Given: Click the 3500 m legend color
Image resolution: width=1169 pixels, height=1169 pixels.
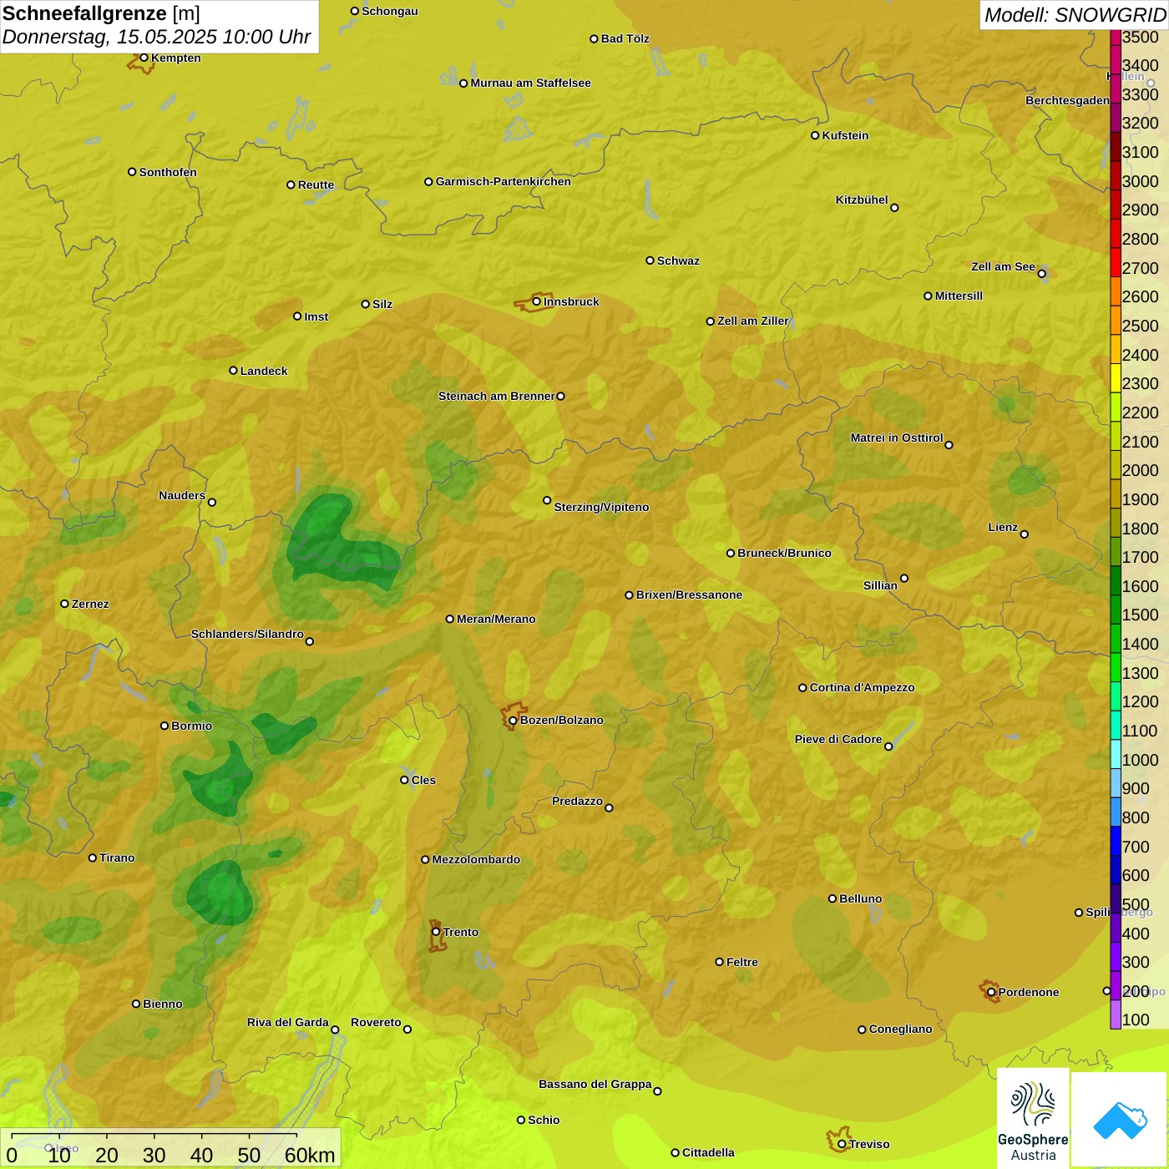Looking at the screenshot, I should click(x=1115, y=37).
